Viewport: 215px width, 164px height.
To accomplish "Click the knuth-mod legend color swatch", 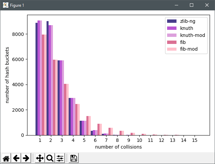I will coord(172,35).
